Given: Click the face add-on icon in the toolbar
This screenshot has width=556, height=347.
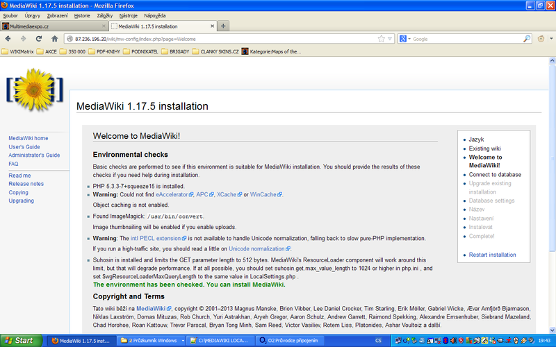Looking at the screenshot, I should (x=541, y=39).
